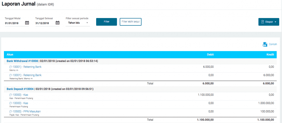Click the file icon inside Ekspor button
The height and width of the screenshot is (123, 282).
pos(263,22)
